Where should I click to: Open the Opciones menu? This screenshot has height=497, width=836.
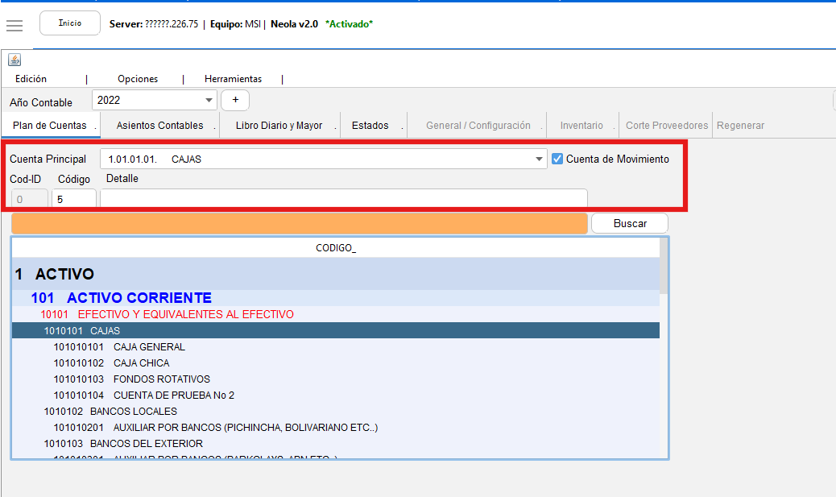[x=138, y=79]
